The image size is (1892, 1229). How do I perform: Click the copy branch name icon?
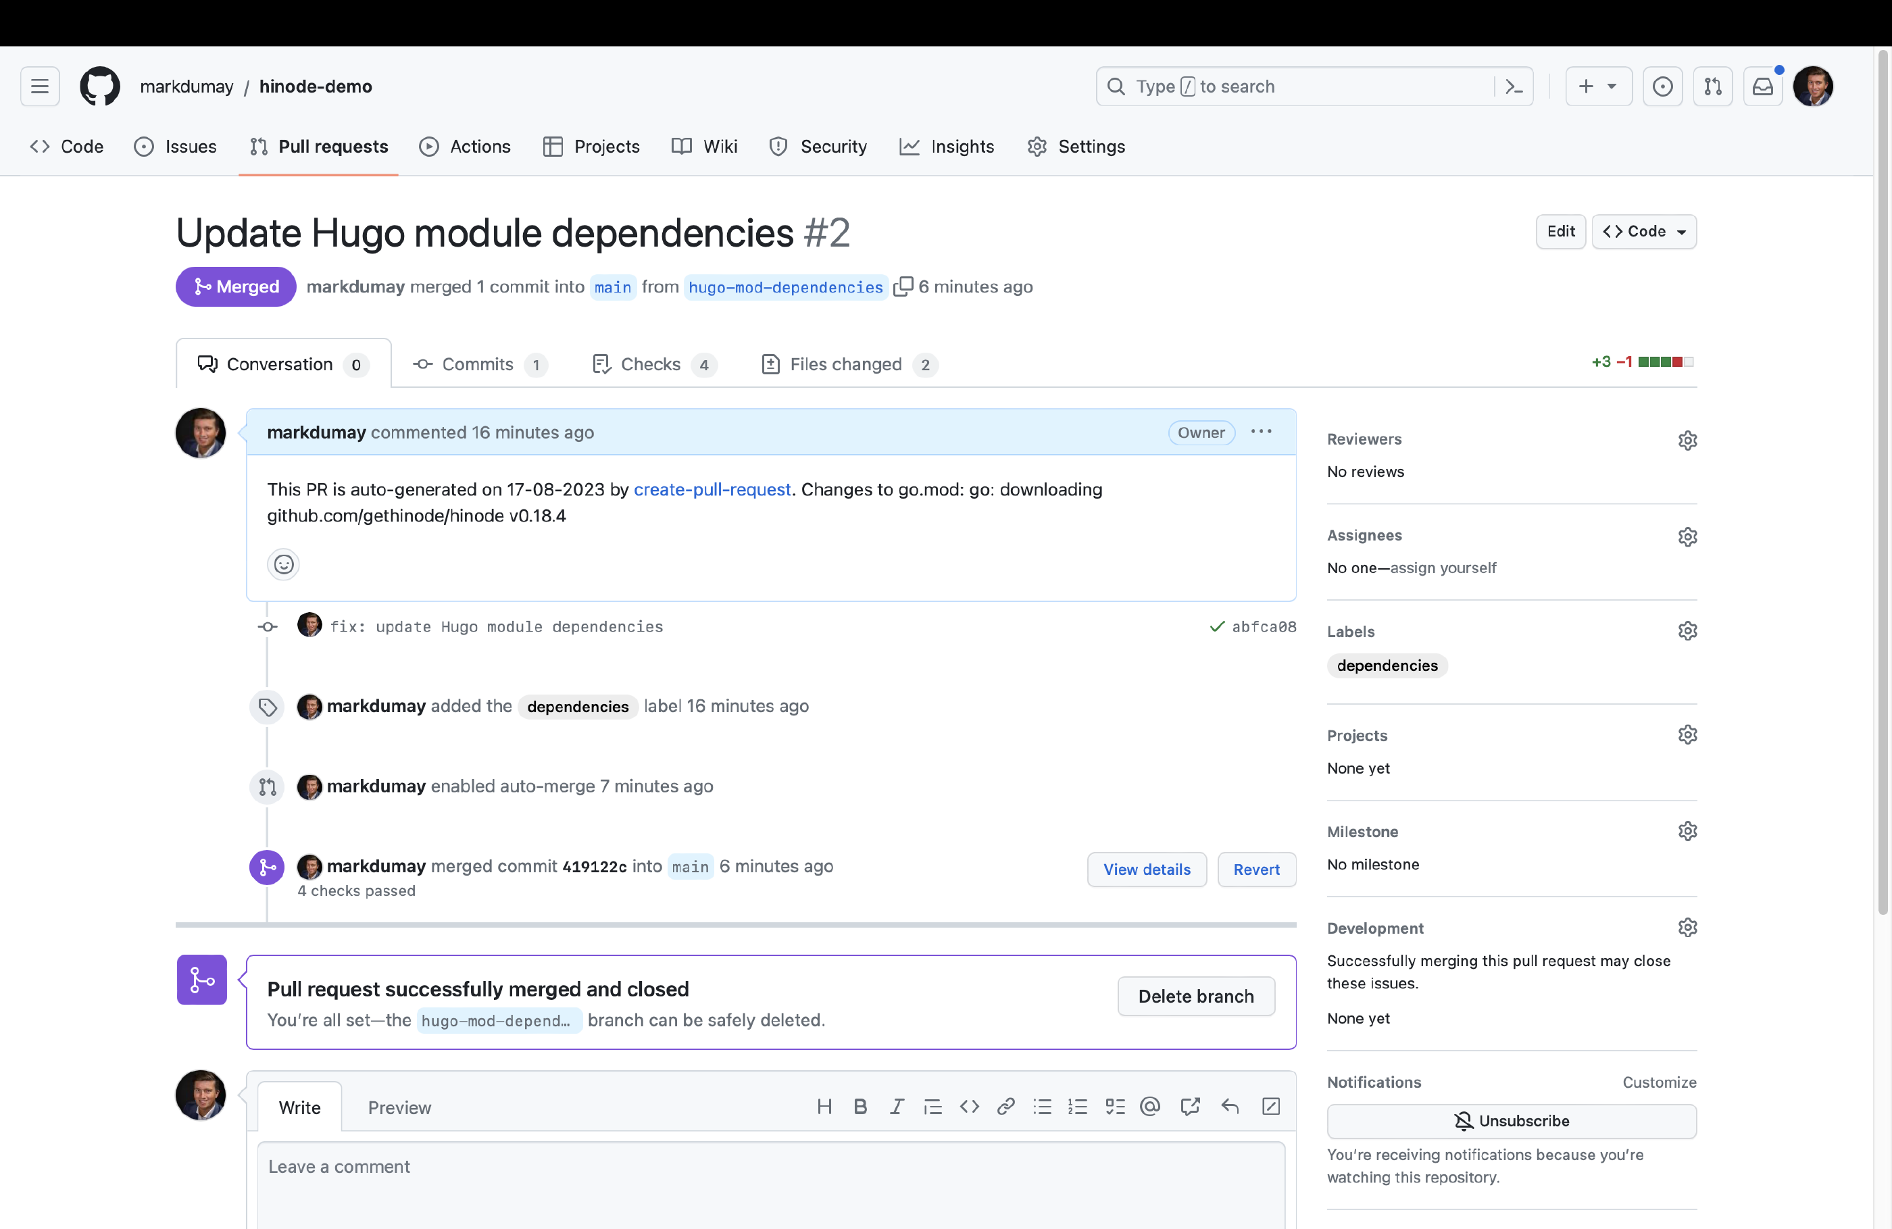coord(902,287)
